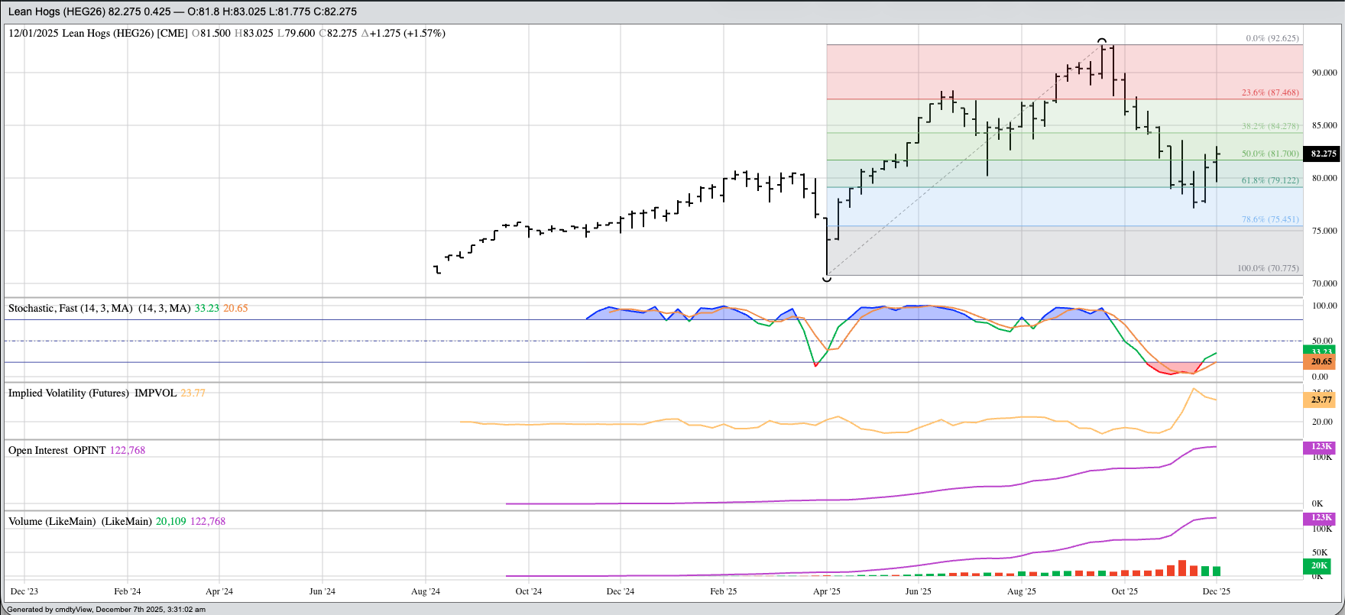Click the green 20K volume axis tag
The height and width of the screenshot is (615, 1345).
(x=1318, y=565)
